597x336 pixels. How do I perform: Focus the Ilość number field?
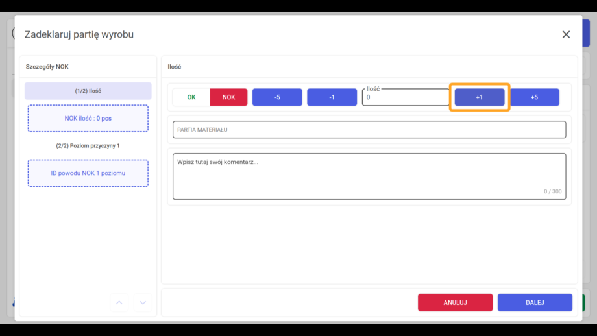coord(406,97)
